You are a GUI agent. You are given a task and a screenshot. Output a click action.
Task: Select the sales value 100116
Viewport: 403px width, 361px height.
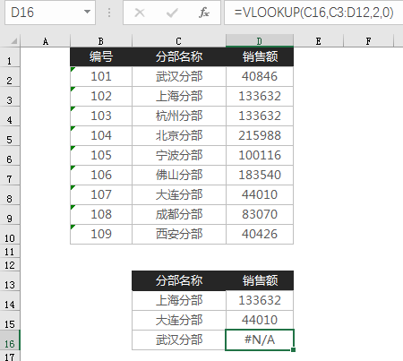(260, 155)
